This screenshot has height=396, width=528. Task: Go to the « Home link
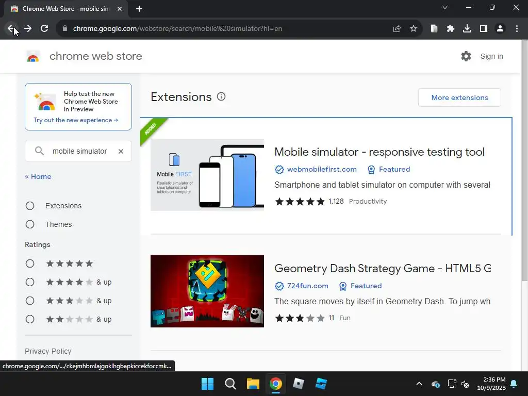click(38, 176)
